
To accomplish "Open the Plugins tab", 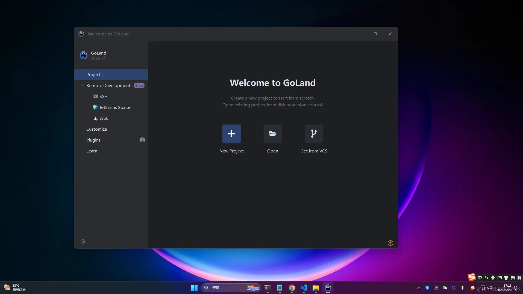I will tap(111, 140).
